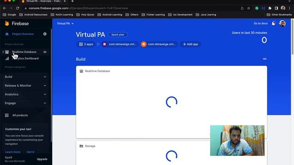Open Others bookmarks folder
This screenshot has width=294, height=165.
[132, 15]
